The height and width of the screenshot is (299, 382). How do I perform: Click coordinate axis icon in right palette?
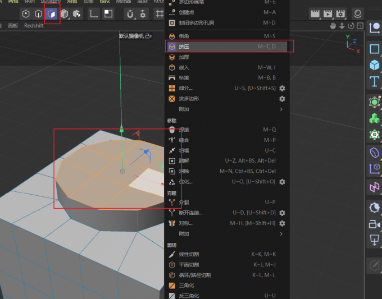375,28
